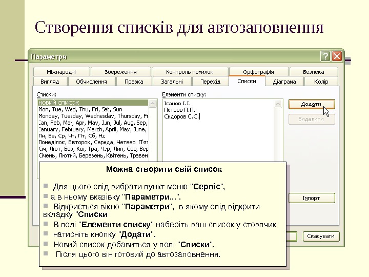The height and width of the screenshot is (277, 369).
Task: Click the Іванов І.І. line
Action: point(177,103)
